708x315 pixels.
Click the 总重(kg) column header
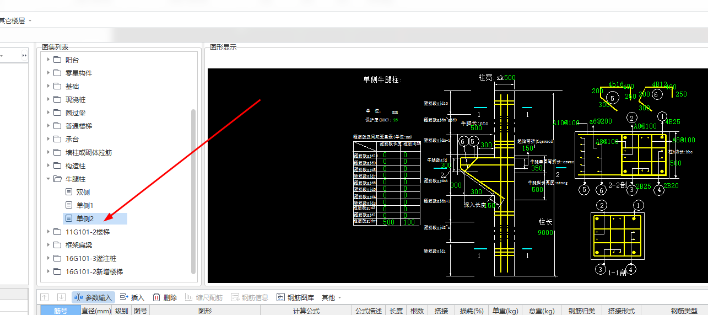[541, 311]
